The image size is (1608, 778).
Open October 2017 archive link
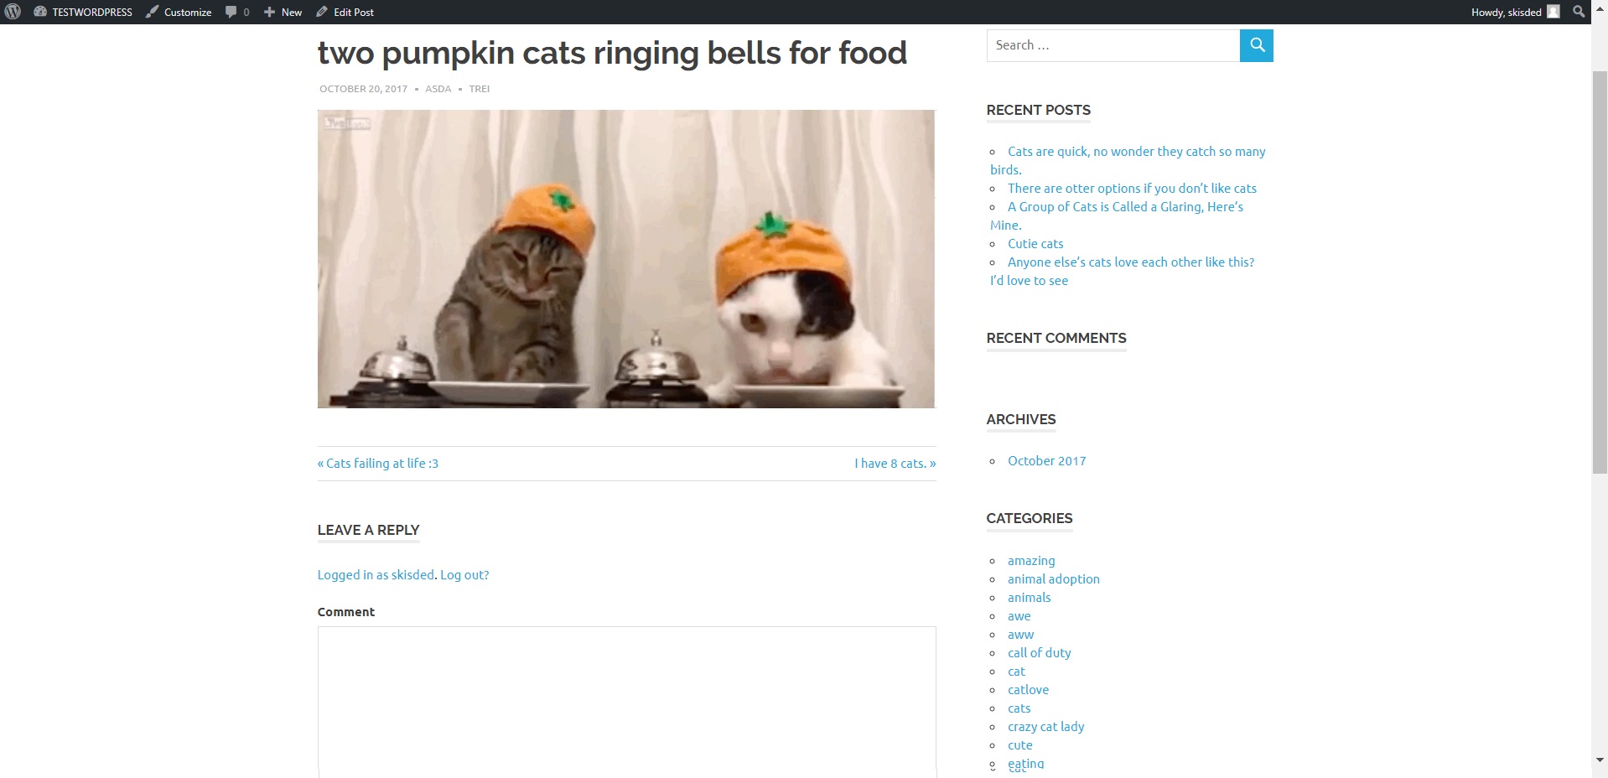pyautogui.click(x=1046, y=460)
